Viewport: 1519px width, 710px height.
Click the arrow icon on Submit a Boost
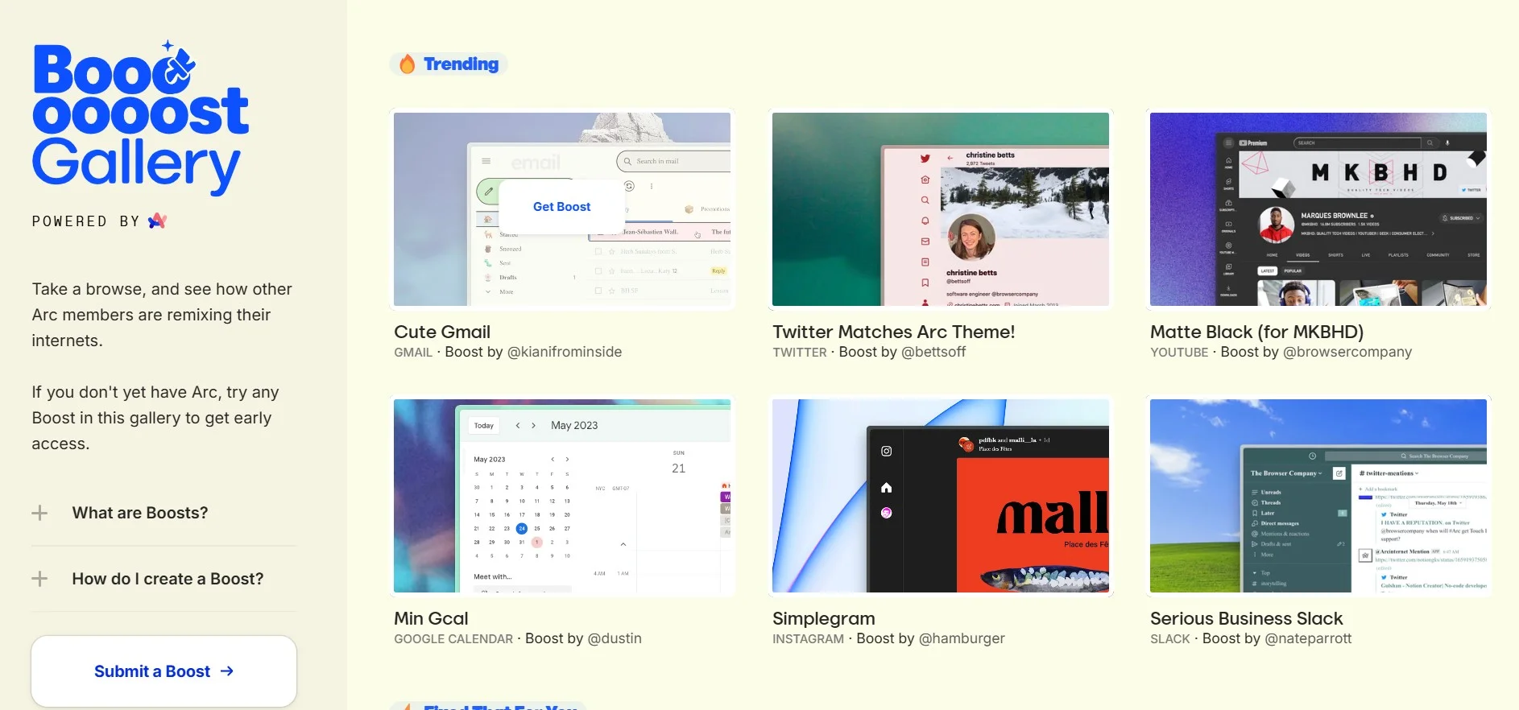coord(227,671)
